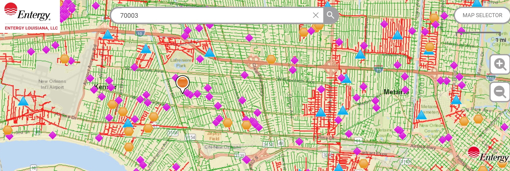
Task: Click the Lafreniere Park label
Action: (181, 63)
